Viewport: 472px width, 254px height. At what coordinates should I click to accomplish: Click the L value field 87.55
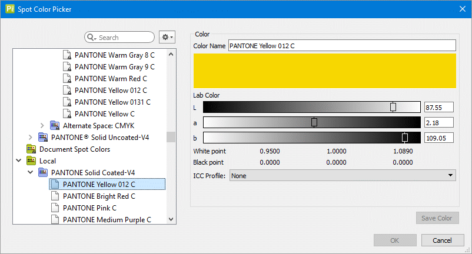click(x=439, y=108)
